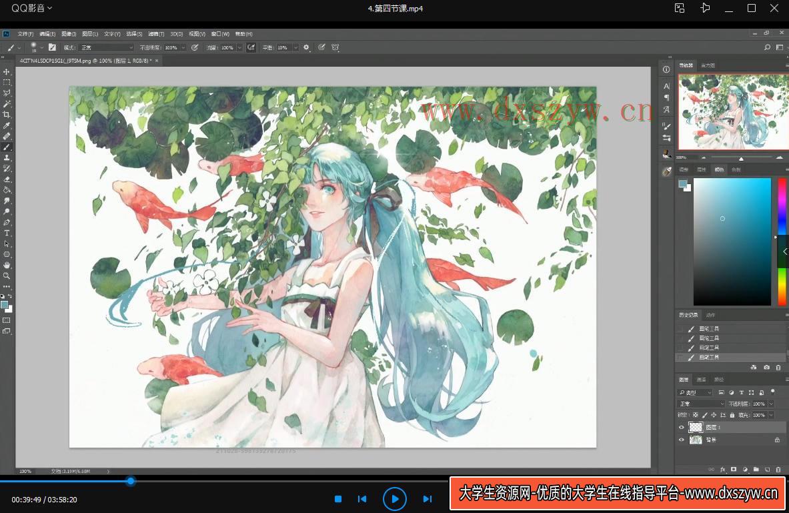The height and width of the screenshot is (513, 789).
Task: Open layer filter 类型 dropdown
Action: (696, 392)
